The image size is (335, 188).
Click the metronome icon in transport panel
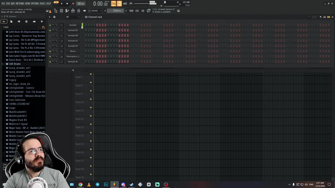pyautogui.click(x=131, y=3)
